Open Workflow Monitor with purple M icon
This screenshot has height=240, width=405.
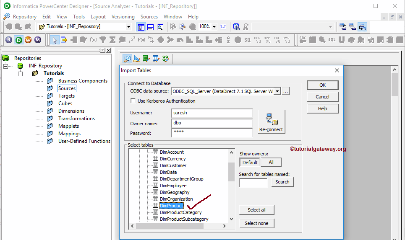click(x=38, y=40)
